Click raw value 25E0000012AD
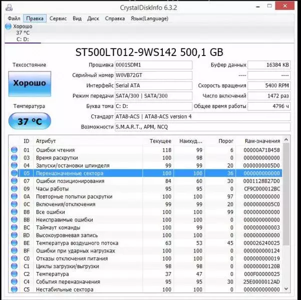Screen dimensions: 301x300 261,282
